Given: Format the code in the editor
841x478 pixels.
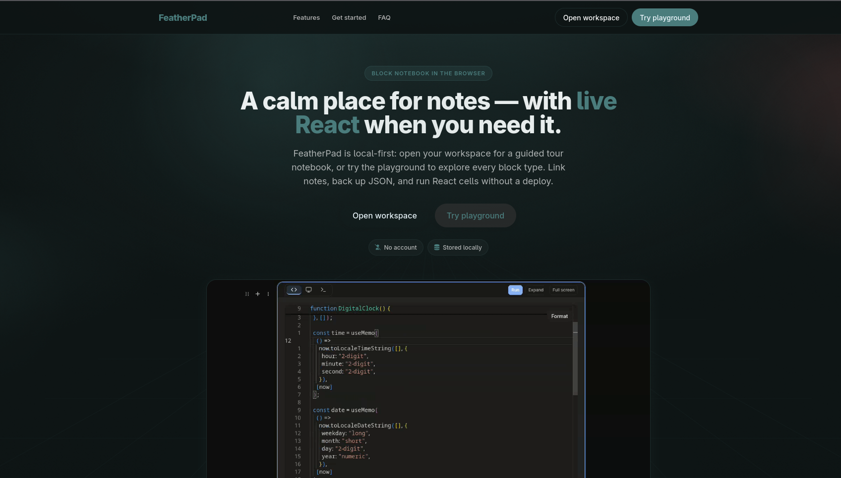Looking at the screenshot, I should [559, 316].
